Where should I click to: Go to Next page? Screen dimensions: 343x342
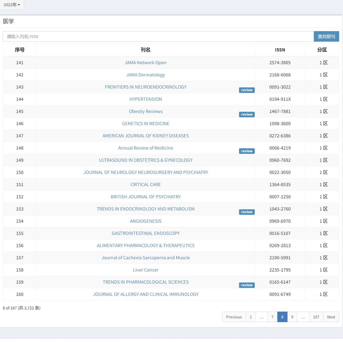(x=331, y=317)
